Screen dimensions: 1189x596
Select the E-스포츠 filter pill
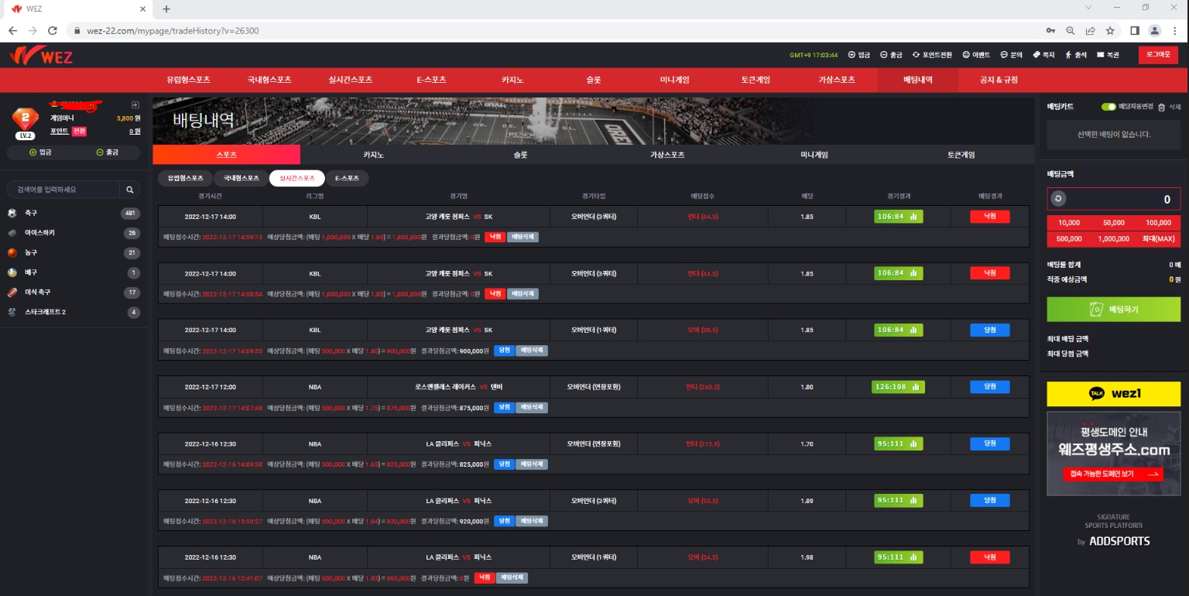pos(347,178)
